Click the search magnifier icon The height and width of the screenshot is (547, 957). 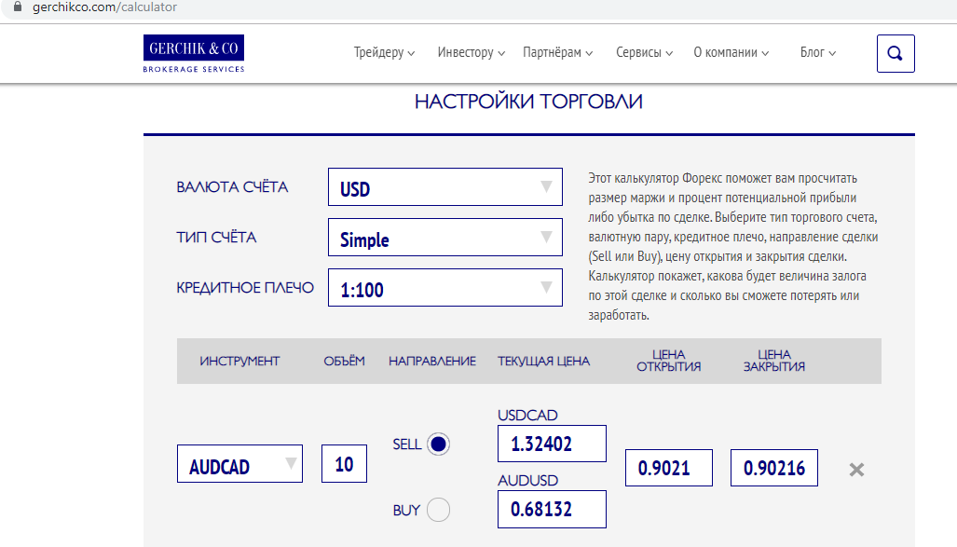tap(895, 54)
